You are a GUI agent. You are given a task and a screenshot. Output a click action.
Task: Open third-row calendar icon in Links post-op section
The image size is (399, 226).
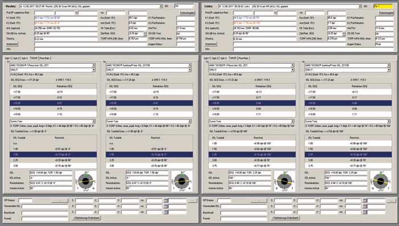(365, 212)
